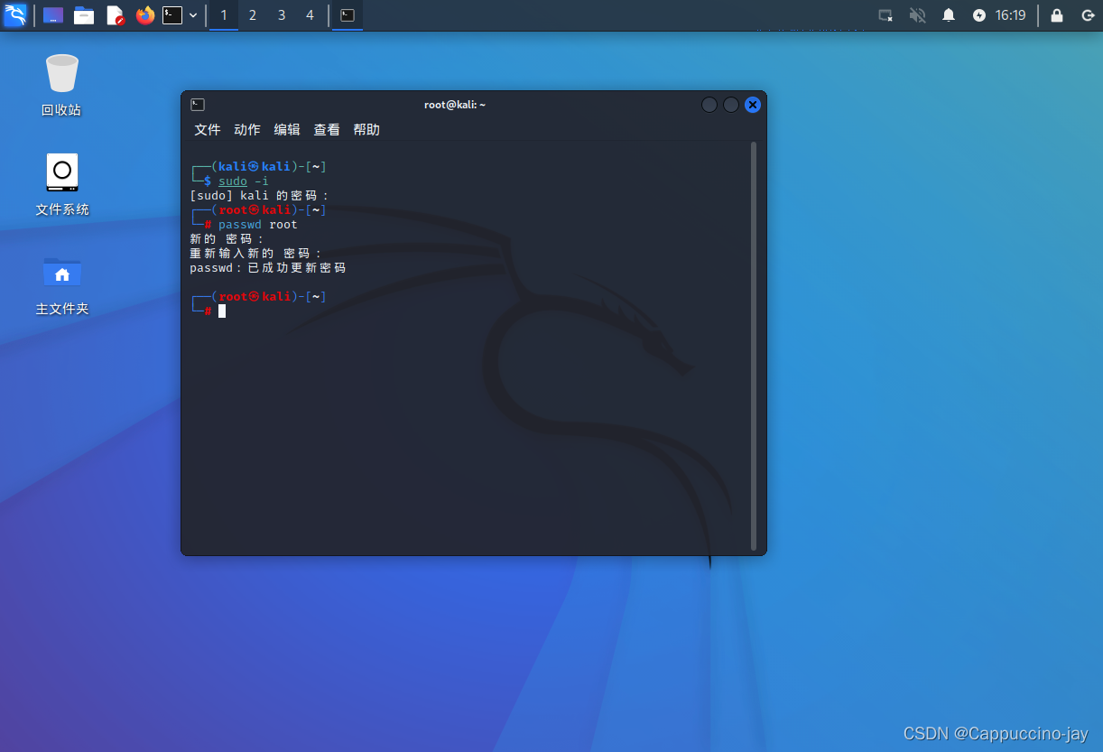
Task: Click the terminal window titlebar icon
Action: pos(198,105)
